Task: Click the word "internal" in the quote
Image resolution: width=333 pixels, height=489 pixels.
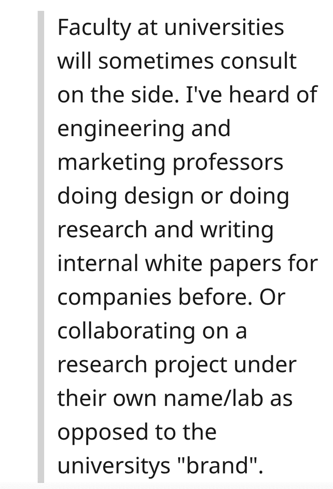Action: click(x=98, y=263)
